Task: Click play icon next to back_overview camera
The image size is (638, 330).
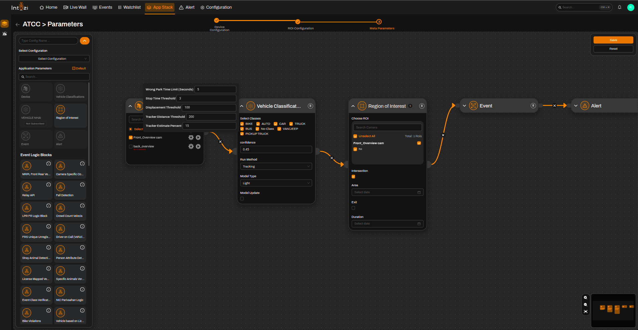Action: (198, 146)
